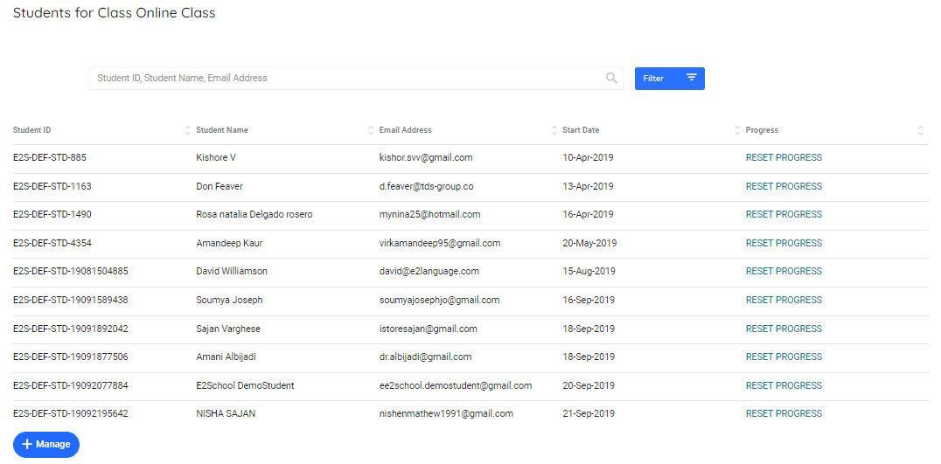
Task: Sort by Student Name column arrows
Action: [371, 130]
